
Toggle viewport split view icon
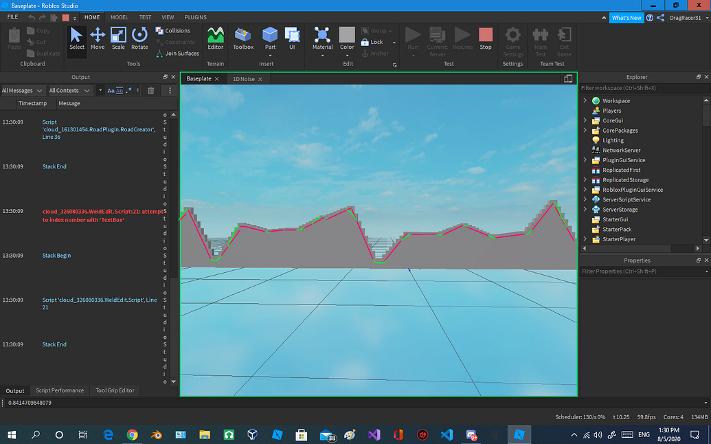[568, 79]
